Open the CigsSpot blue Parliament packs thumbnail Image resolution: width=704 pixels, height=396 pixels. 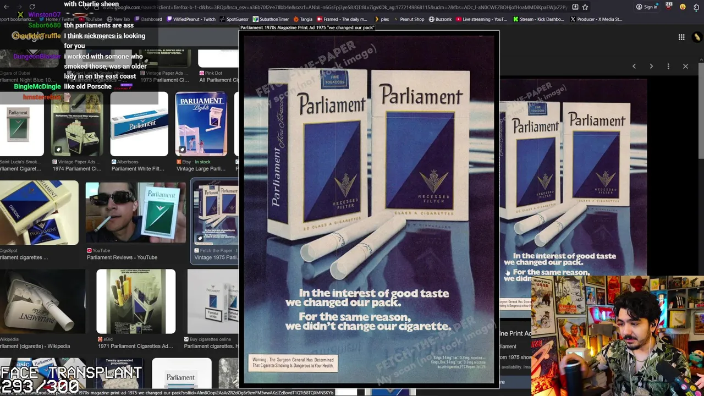pyautogui.click(x=39, y=212)
